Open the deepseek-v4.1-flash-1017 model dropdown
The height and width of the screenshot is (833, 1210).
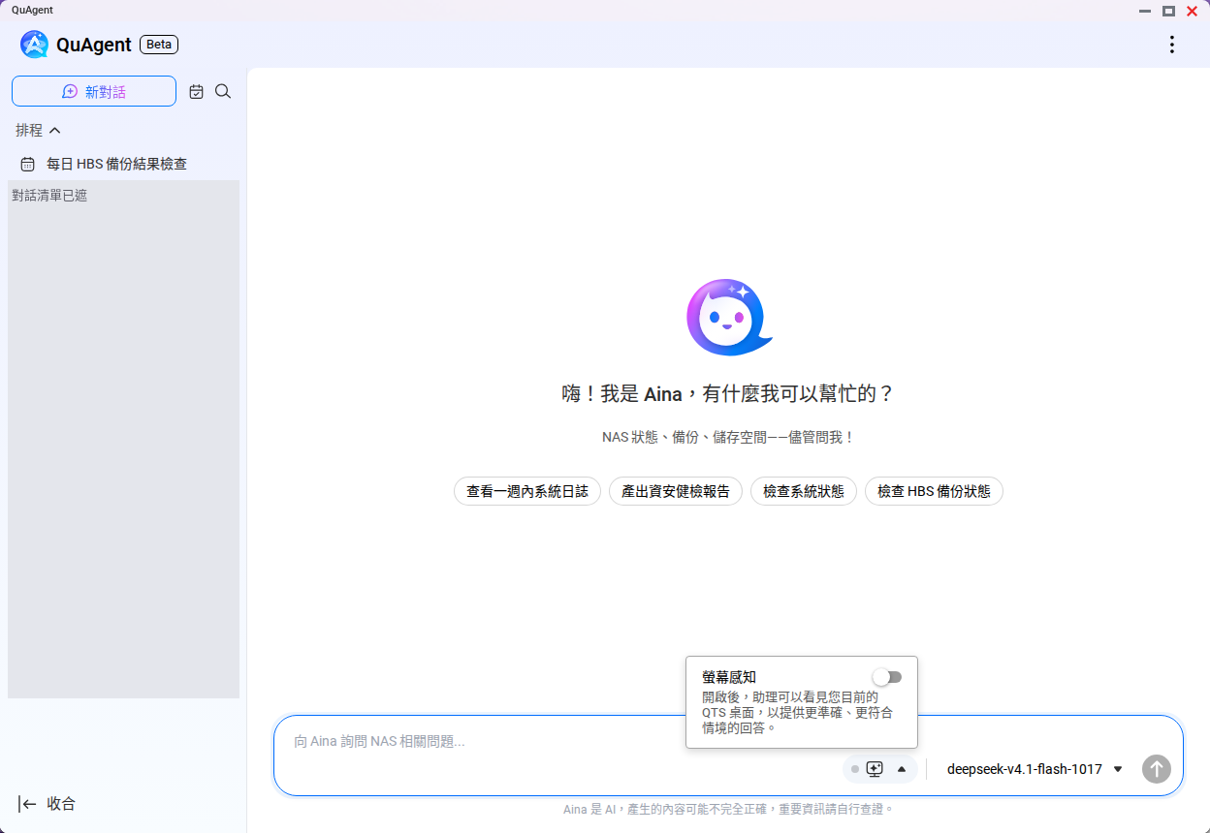click(1035, 769)
